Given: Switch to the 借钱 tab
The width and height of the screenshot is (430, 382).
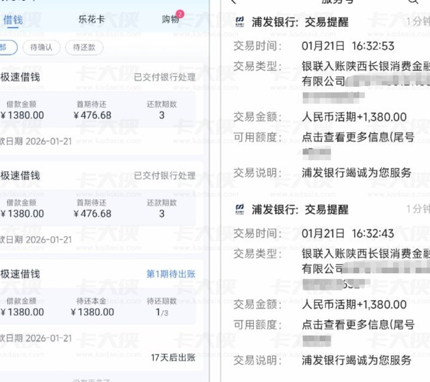Looking at the screenshot, I should pyautogui.click(x=13, y=20).
